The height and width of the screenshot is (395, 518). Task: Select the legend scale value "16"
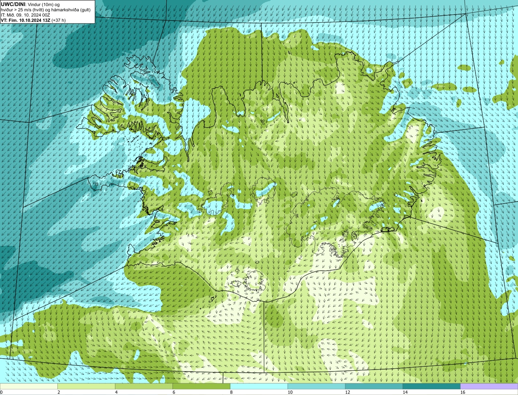[x=462, y=392]
